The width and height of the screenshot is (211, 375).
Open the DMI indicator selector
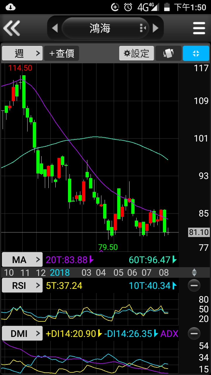(22, 333)
